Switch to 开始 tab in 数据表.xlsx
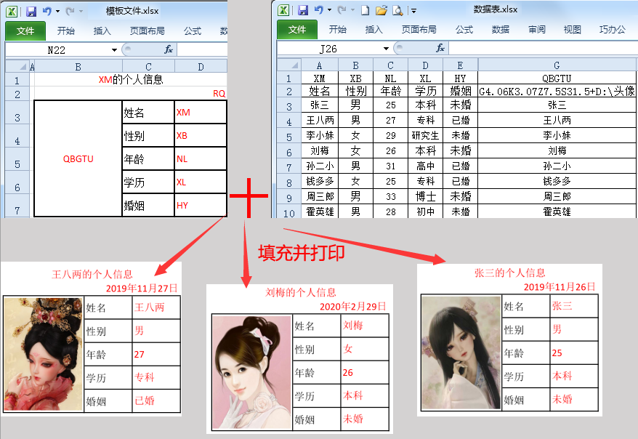This screenshot has width=638, height=439. (337, 29)
